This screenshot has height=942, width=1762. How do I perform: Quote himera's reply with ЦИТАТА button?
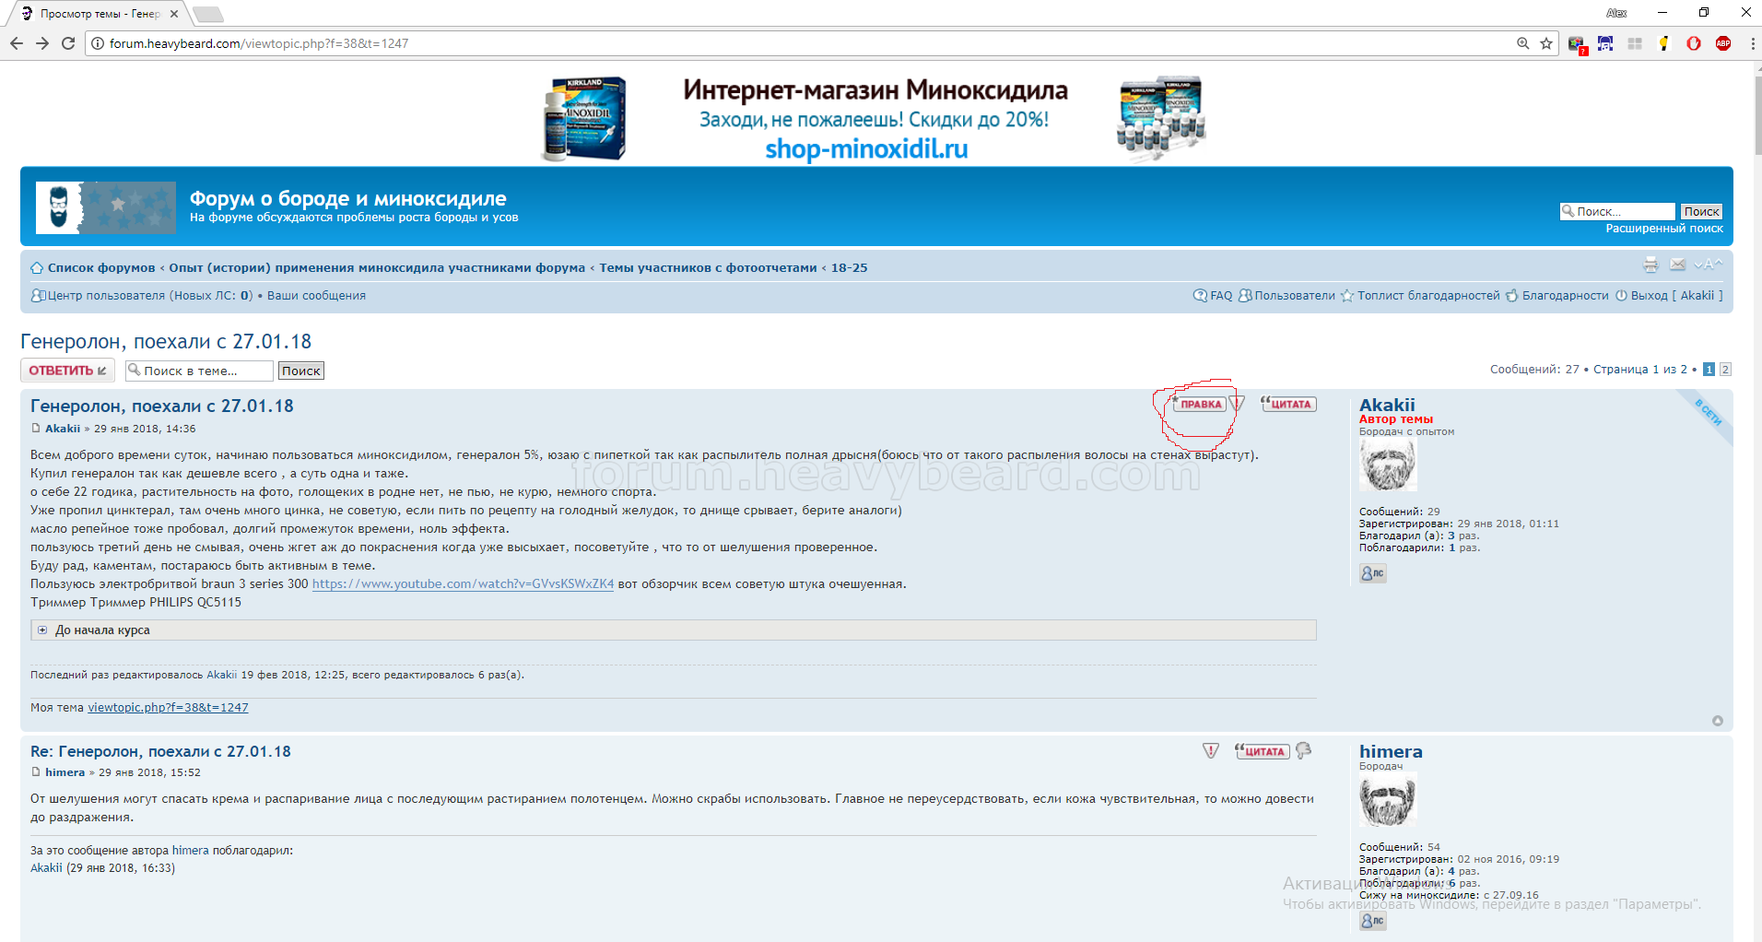coord(1262,751)
